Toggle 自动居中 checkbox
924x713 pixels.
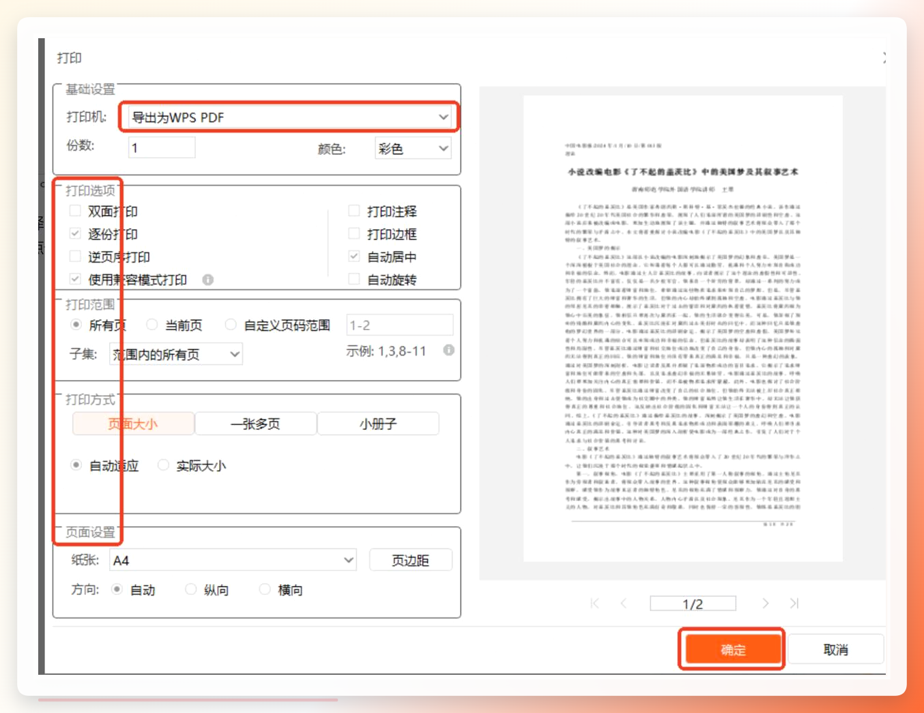[354, 257]
